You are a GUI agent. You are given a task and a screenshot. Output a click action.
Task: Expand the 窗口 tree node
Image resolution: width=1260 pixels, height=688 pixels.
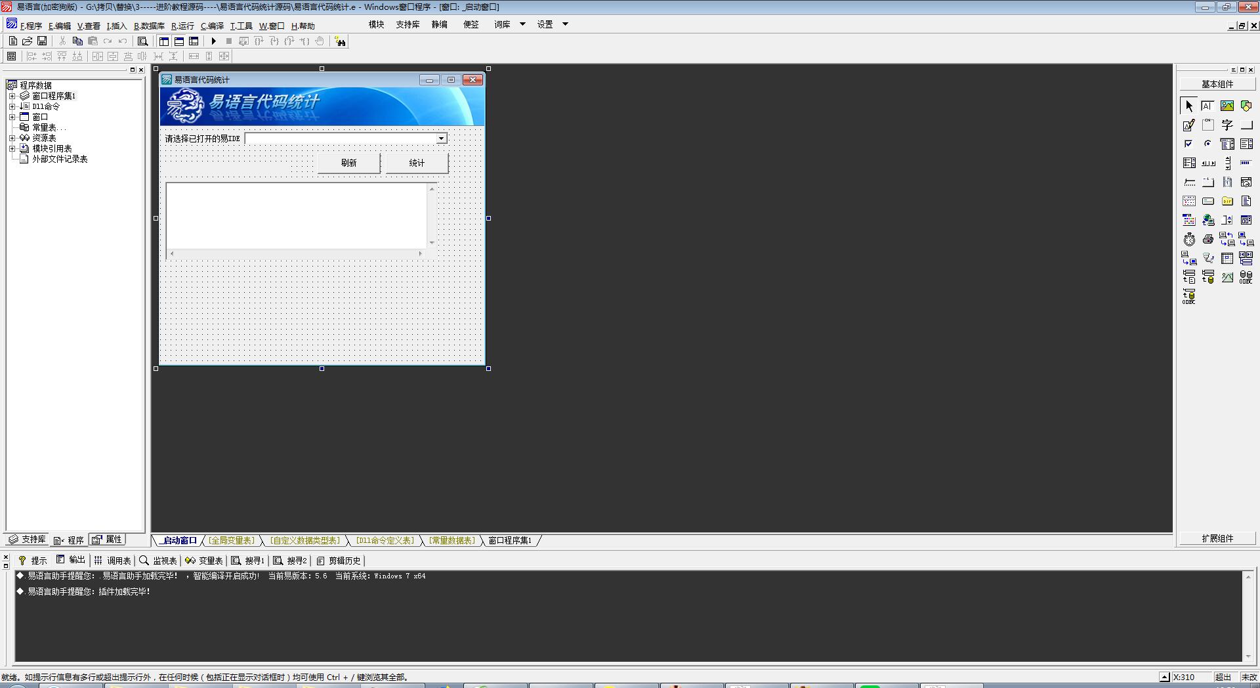pyautogui.click(x=12, y=117)
